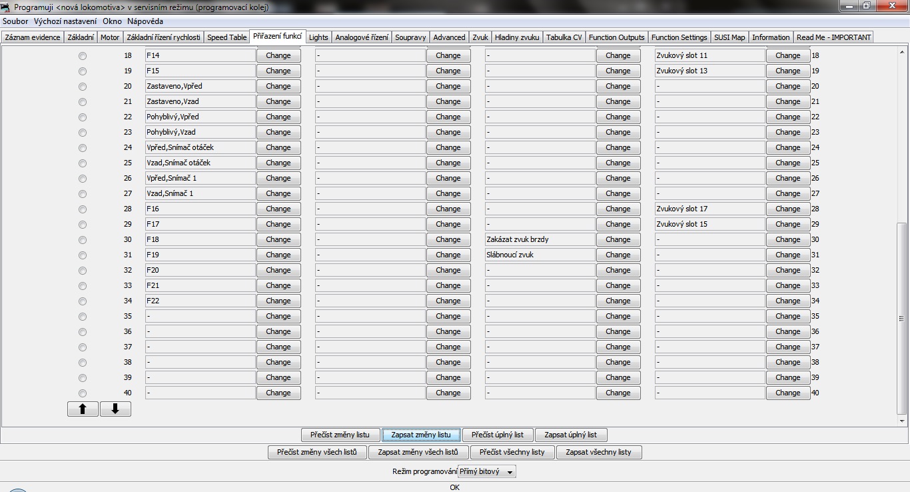Click the up arrow icon button
This screenshot has width=910, height=492.
coord(83,409)
